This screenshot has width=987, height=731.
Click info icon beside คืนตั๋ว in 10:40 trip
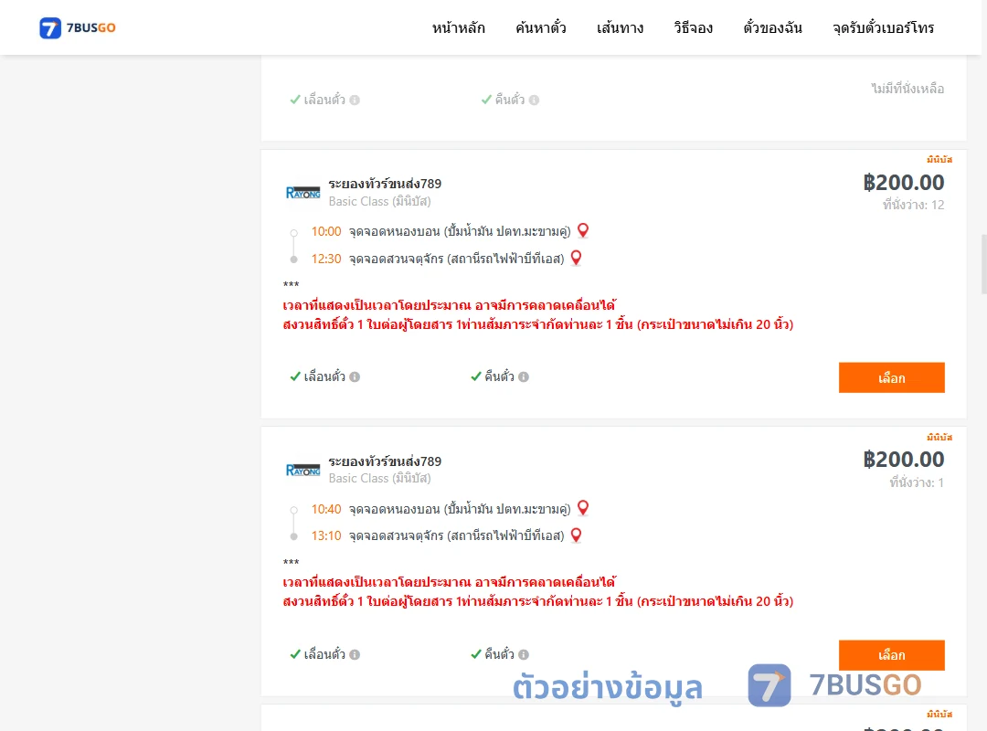coord(524,655)
